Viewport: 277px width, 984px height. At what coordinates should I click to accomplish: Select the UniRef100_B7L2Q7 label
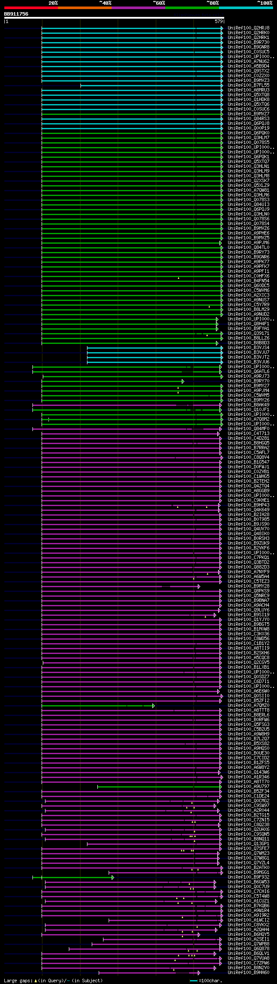click(248, 739)
